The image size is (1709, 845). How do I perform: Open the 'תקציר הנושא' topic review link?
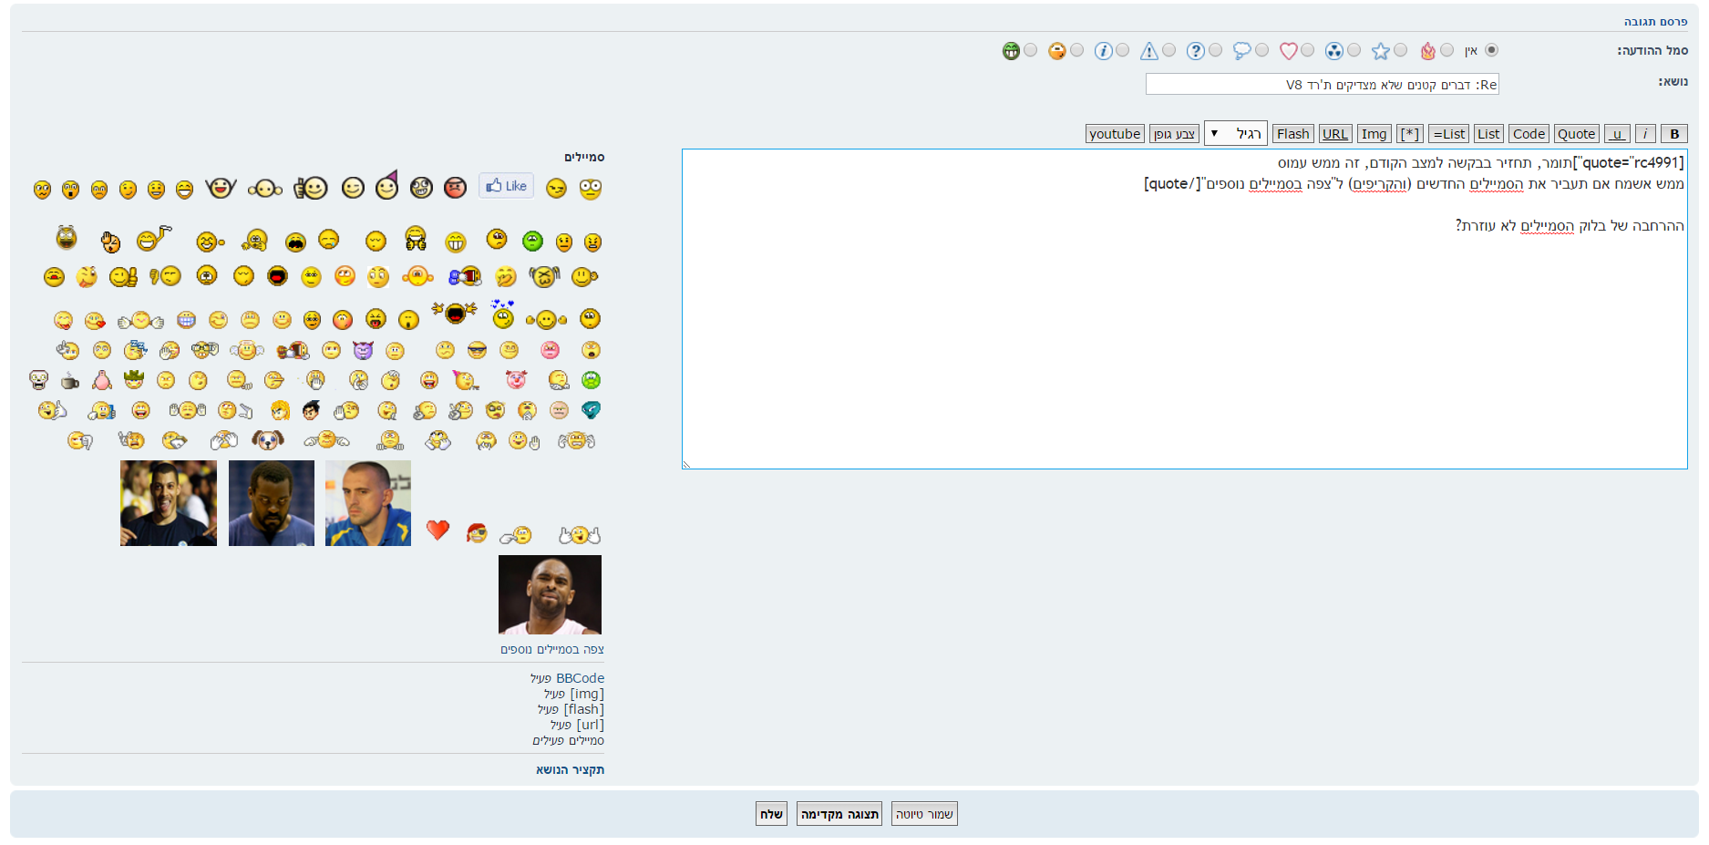click(x=570, y=770)
